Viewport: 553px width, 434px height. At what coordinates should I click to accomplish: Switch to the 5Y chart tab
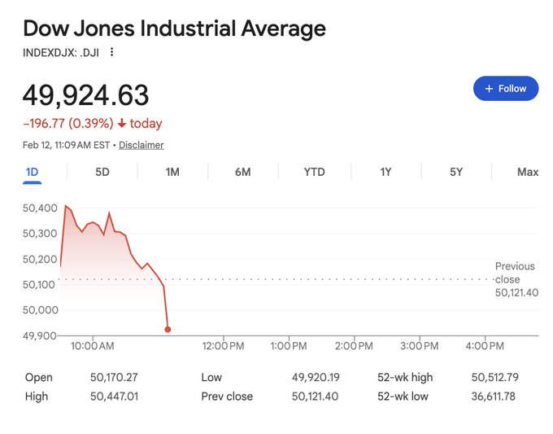[x=456, y=172]
